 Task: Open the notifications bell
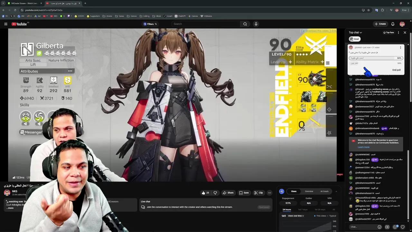[393, 24]
